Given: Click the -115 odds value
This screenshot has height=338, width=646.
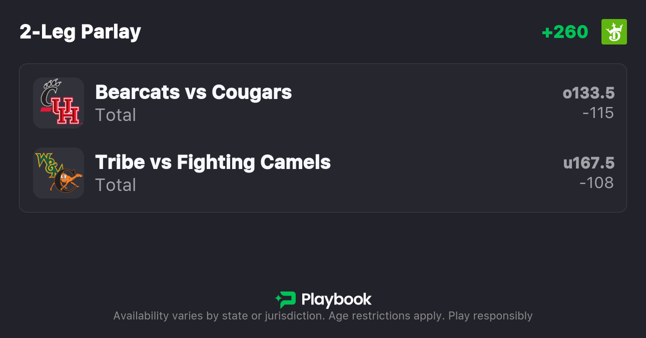Looking at the screenshot, I should click(x=598, y=113).
